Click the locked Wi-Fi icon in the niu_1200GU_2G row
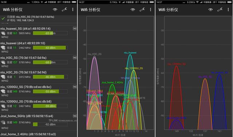This screenshot has height=137, width=233. [x=3, y=106]
